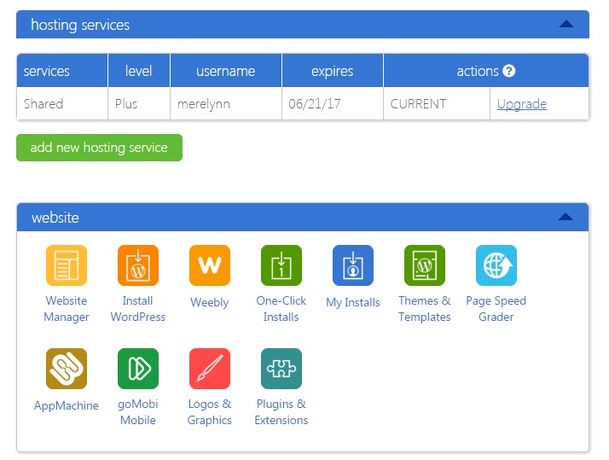Collapse the website panel

coord(565,217)
